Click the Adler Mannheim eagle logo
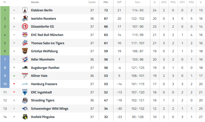Screen dimensions: 205x122 25,59
